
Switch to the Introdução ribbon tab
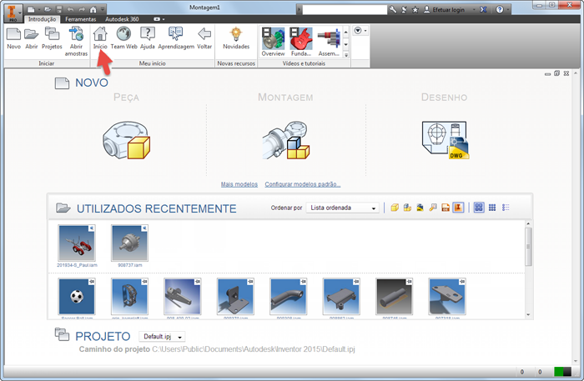[42, 19]
